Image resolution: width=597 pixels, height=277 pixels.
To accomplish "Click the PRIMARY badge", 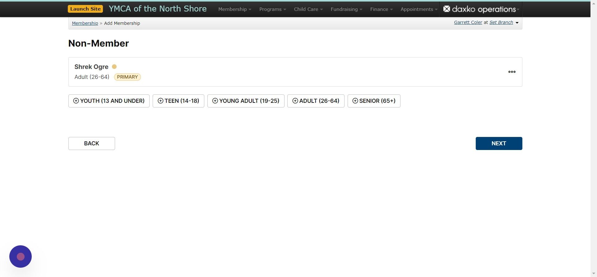I will coord(127,77).
